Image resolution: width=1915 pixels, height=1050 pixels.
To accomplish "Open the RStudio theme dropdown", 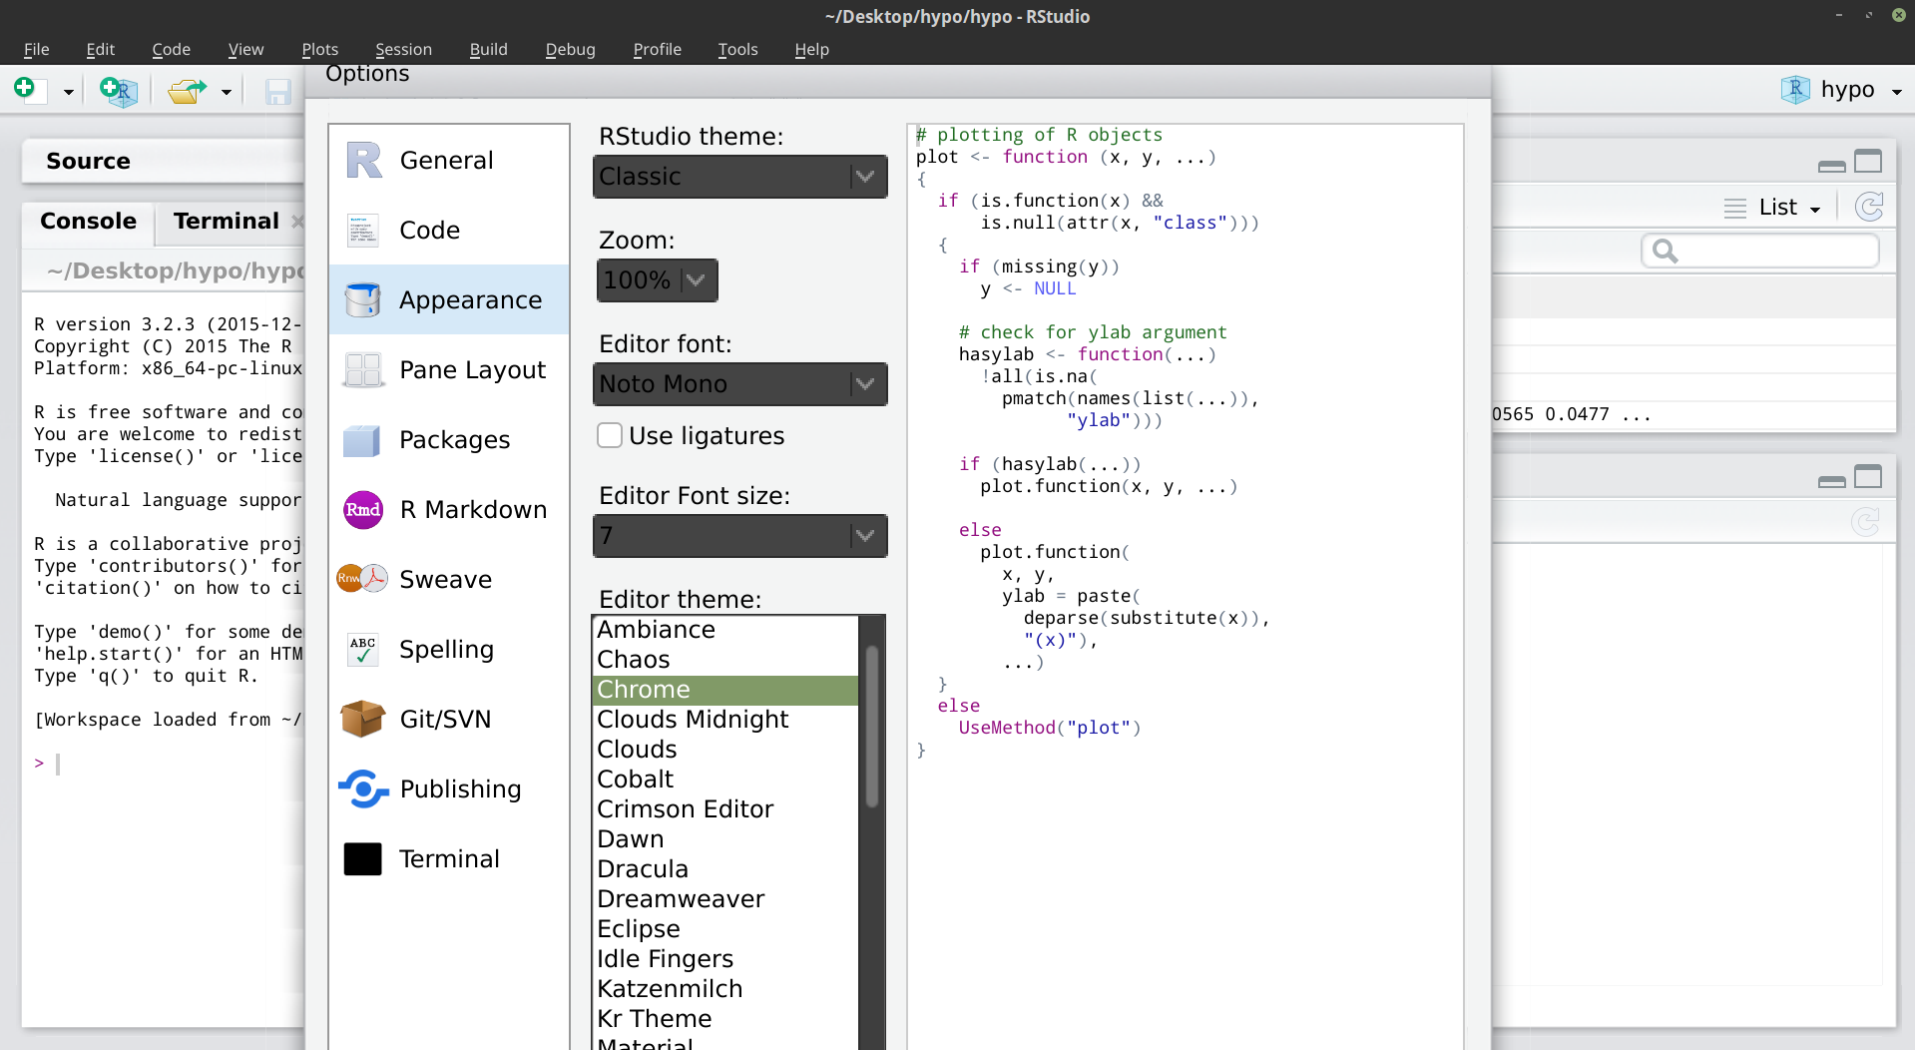I will tap(740, 177).
